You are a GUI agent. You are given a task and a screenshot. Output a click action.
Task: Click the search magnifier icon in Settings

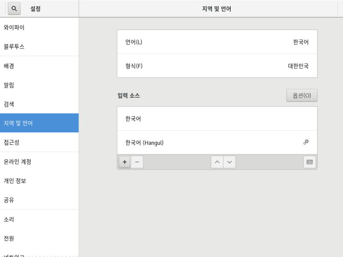[14, 9]
